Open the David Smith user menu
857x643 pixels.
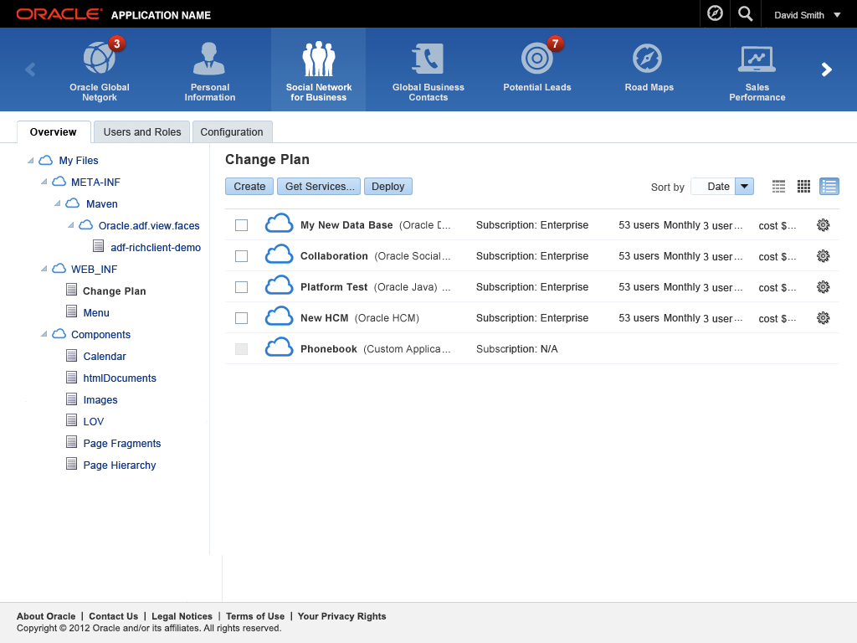pyautogui.click(x=808, y=15)
